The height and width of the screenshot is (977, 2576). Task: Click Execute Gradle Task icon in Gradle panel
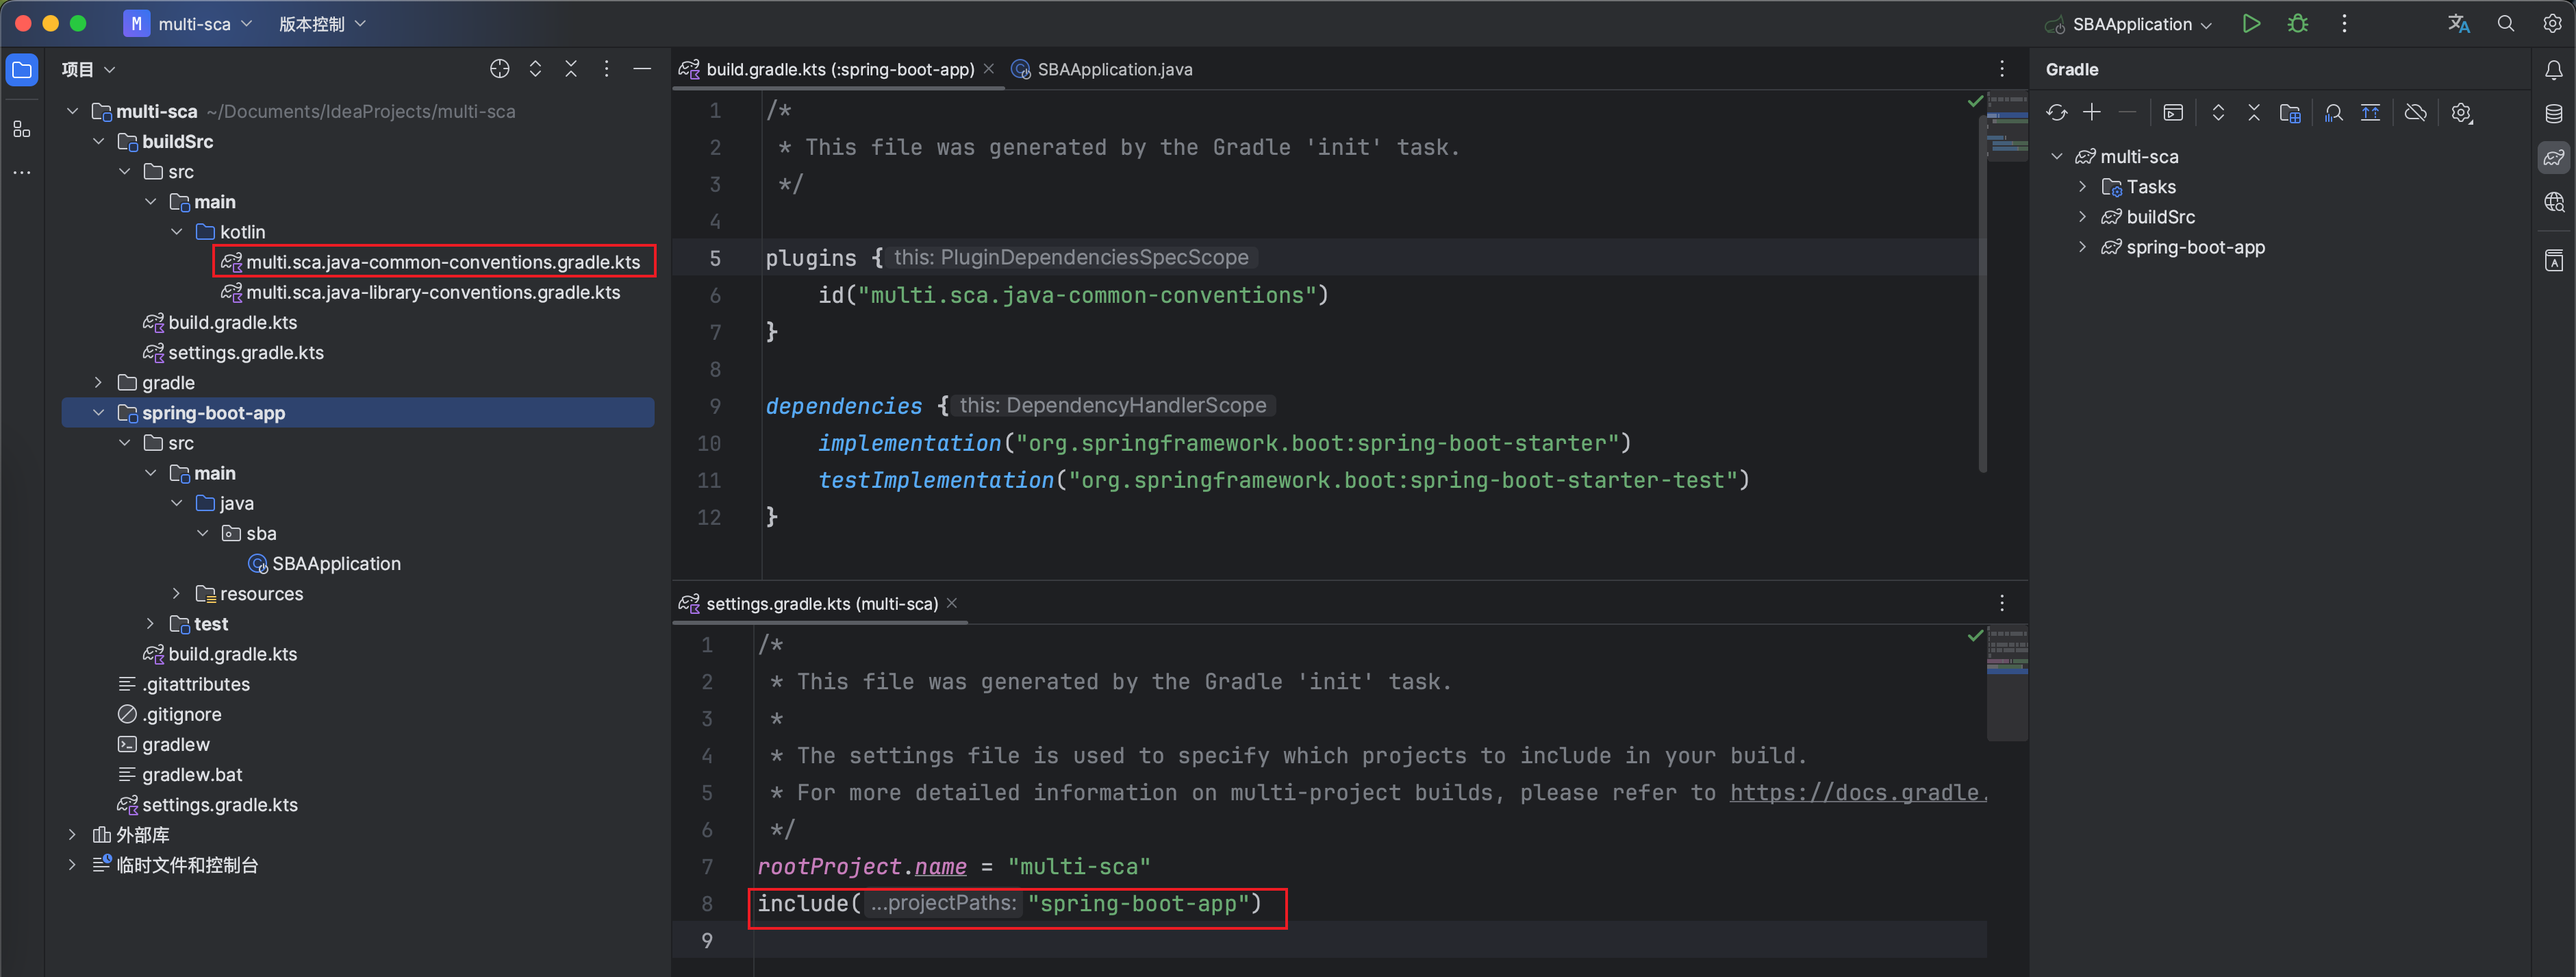point(2173,112)
